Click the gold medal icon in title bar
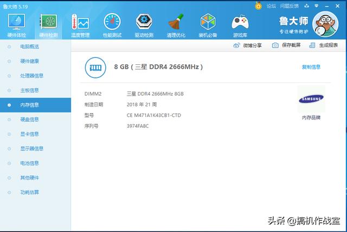The height and width of the screenshot is (232, 347). [258, 6]
